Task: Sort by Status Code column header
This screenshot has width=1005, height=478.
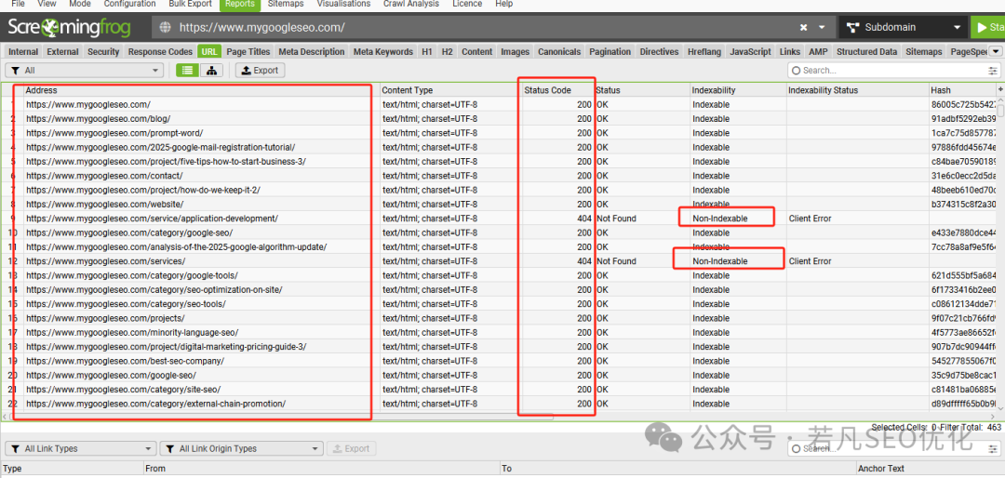Action: point(547,90)
